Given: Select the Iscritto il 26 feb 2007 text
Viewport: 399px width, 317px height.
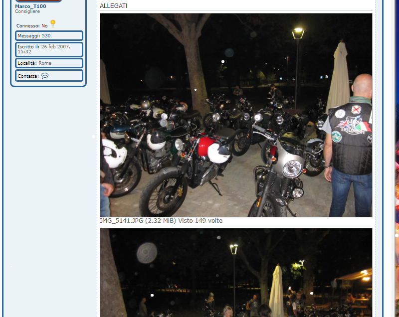Looking at the screenshot, I should [44, 49].
